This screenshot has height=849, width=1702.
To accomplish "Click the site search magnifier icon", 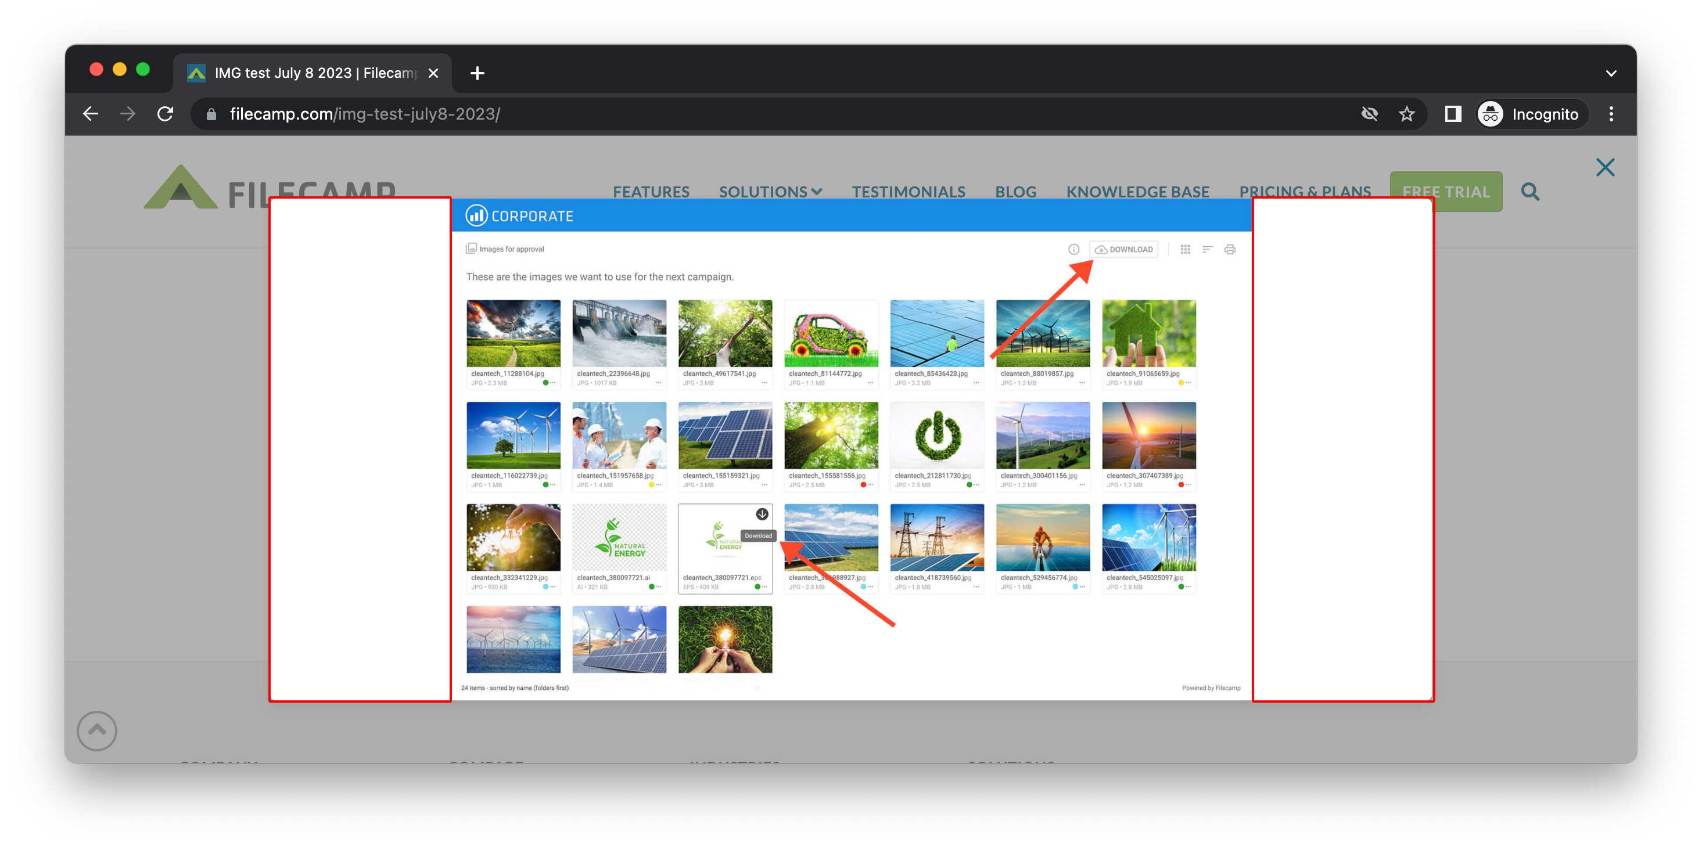I will coord(1530,192).
